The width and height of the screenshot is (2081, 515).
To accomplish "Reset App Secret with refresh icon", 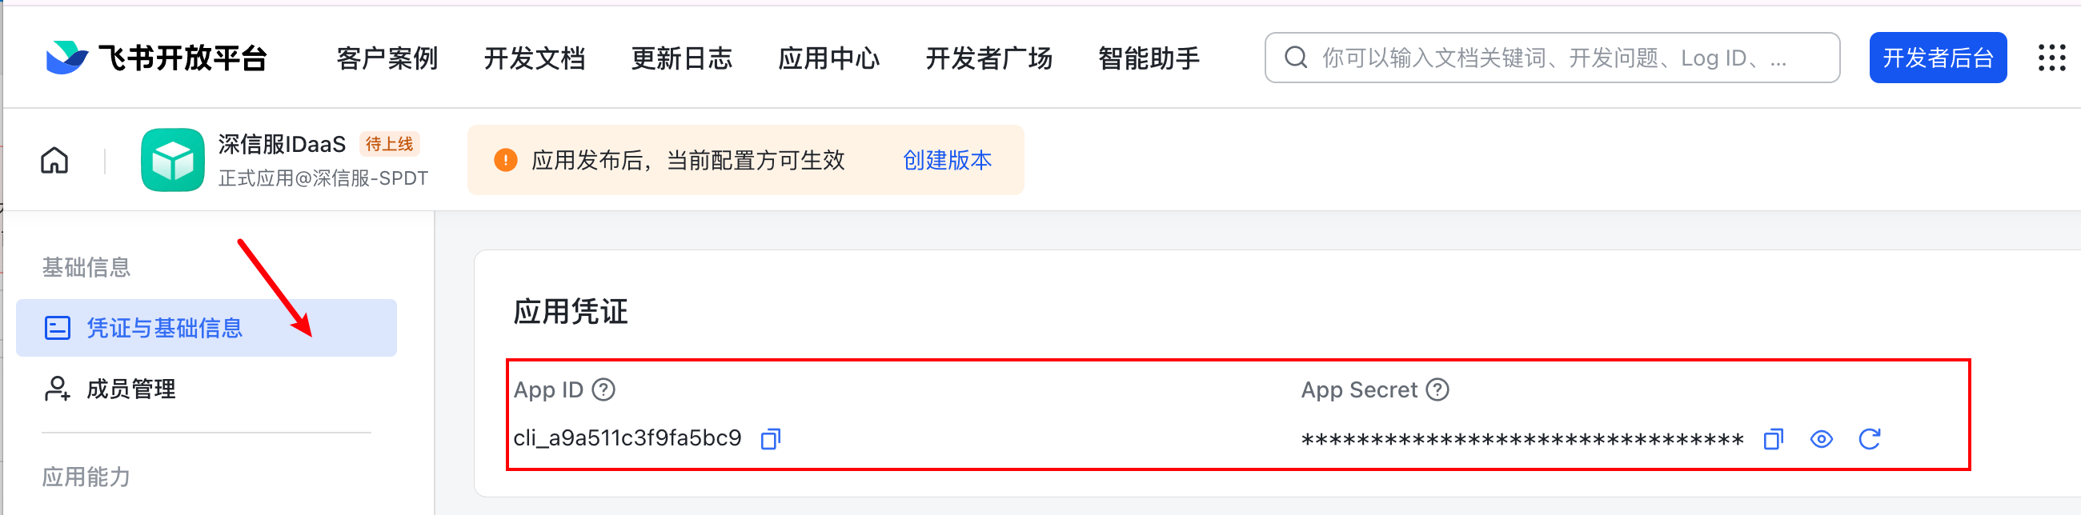I will [x=1870, y=439].
